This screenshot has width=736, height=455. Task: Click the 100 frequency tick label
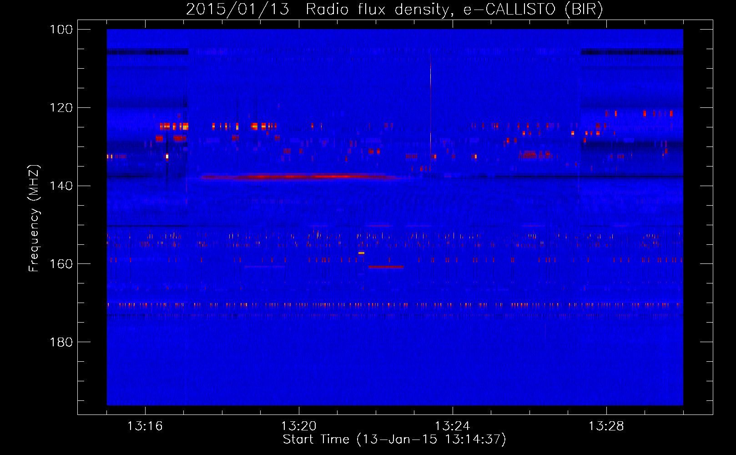(61, 30)
